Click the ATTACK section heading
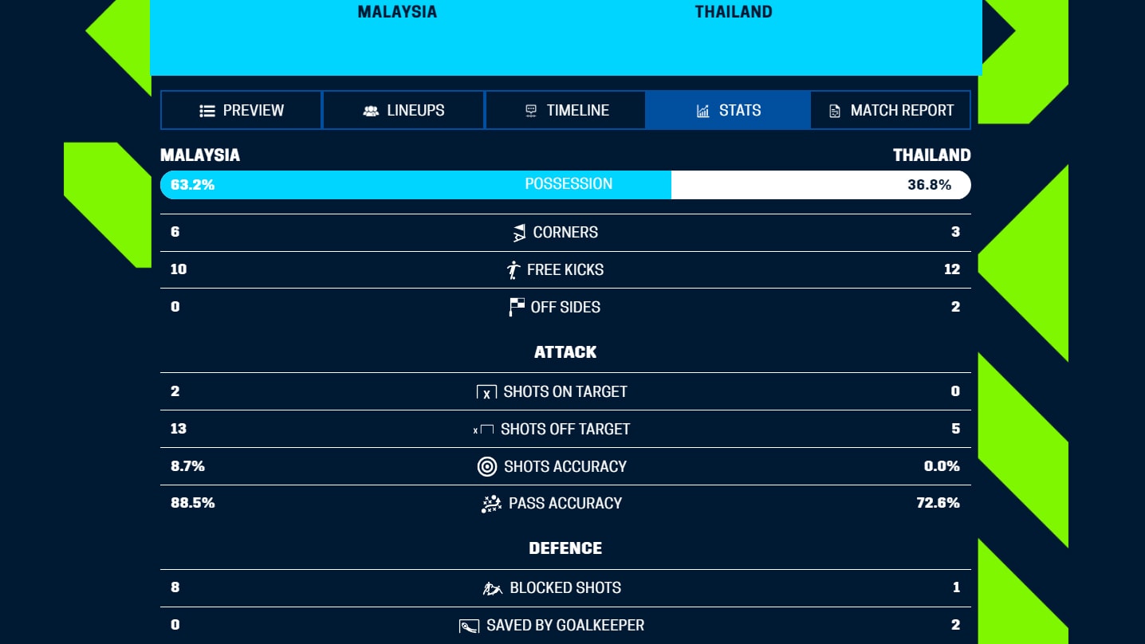 click(565, 351)
